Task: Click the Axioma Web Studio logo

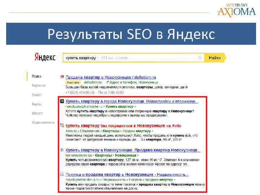Action: (x=237, y=10)
